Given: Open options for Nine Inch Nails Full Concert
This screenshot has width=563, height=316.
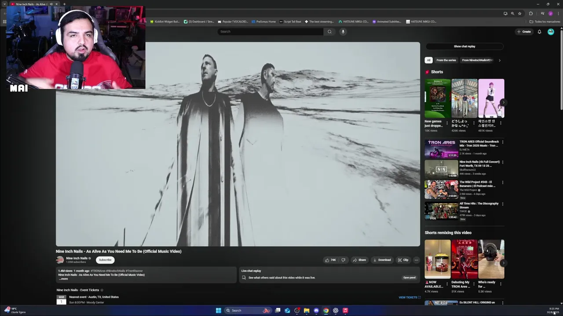Looking at the screenshot, I should (x=503, y=162).
